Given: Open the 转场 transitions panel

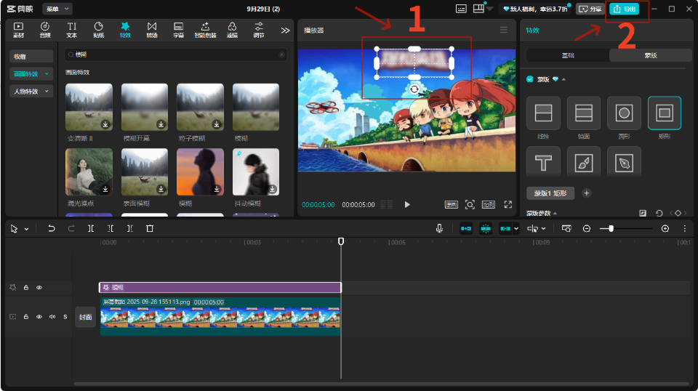Looking at the screenshot, I should (x=151, y=30).
